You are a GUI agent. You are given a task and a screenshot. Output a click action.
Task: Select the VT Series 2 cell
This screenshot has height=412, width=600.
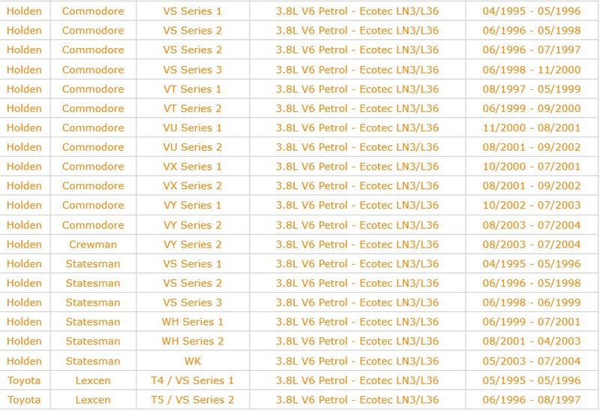click(x=193, y=108)
